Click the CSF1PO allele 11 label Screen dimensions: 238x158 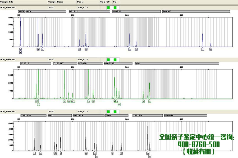(150, 156)
